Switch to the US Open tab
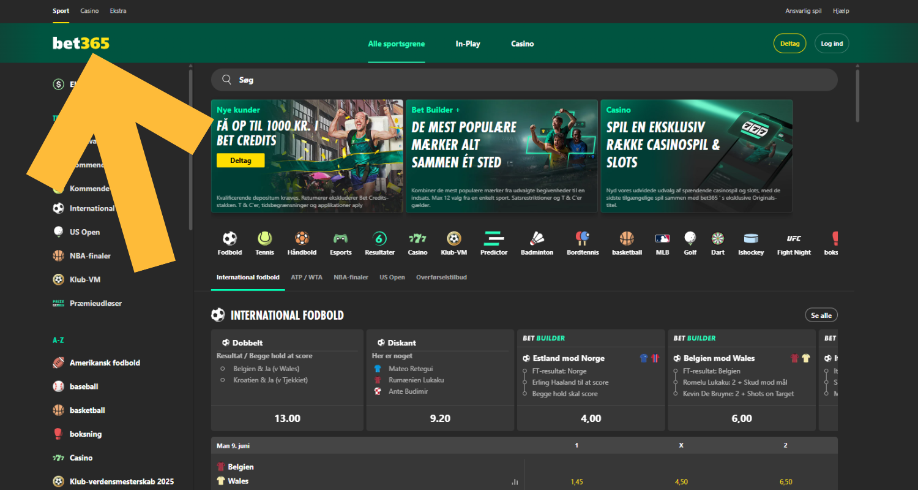 (x=392, y=277)
